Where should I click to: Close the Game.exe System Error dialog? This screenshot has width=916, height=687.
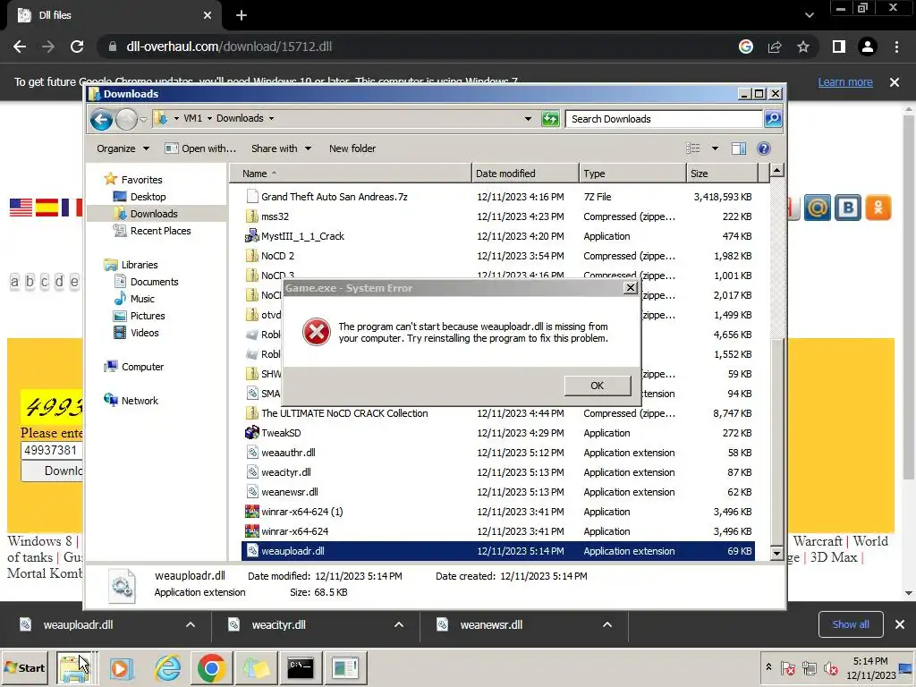(631, 287)
